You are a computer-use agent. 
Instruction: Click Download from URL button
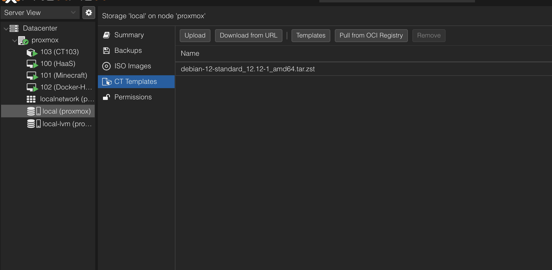click(248, 36)
